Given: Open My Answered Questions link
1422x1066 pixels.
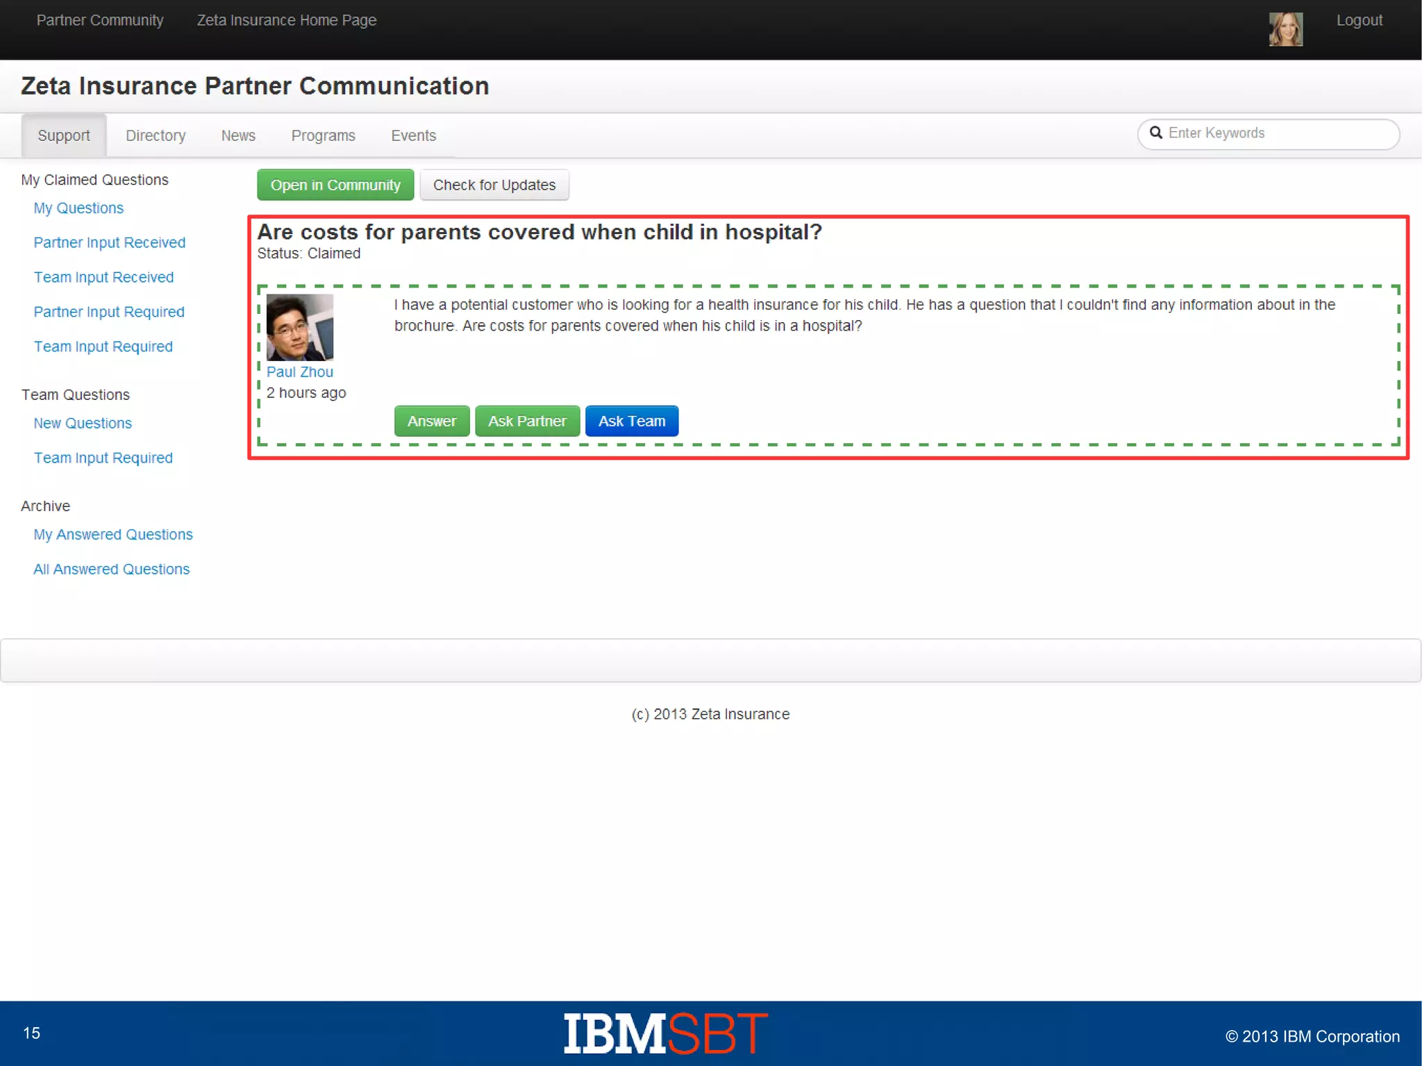Looking at the screenshot, I should 113,534.
